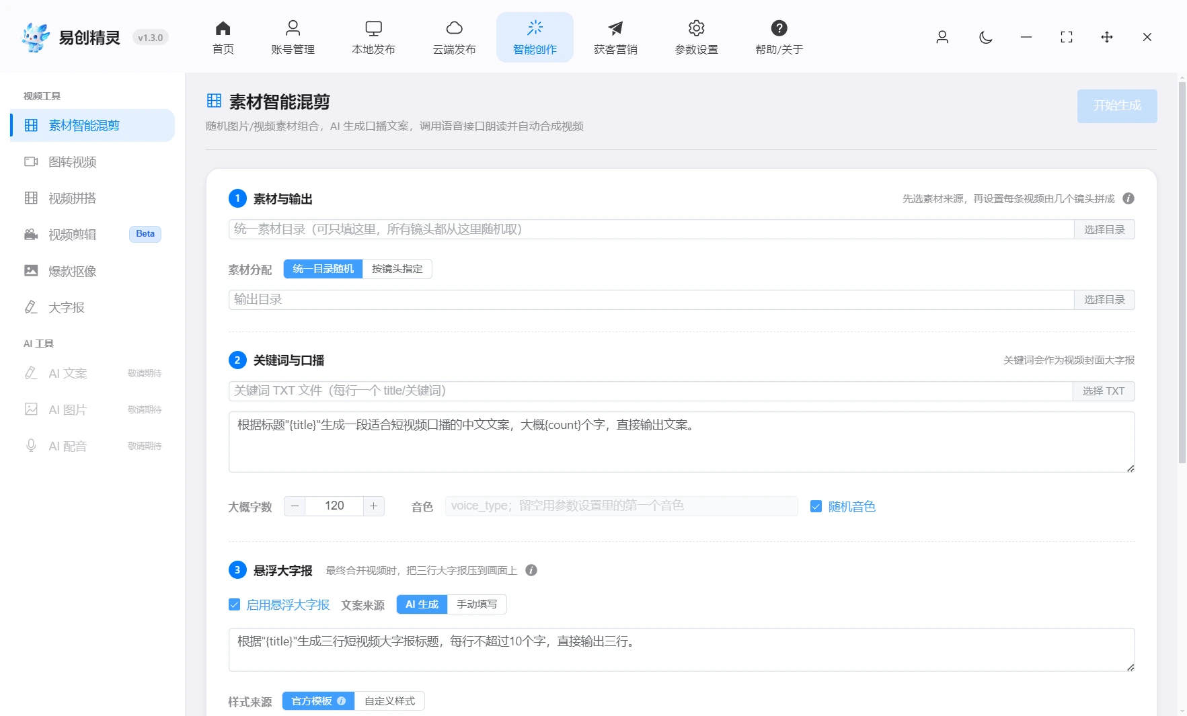This screenshot has height=716, width=1187.
Task: Click 选择目录 for material directory
Action: tap(1104, 229)
